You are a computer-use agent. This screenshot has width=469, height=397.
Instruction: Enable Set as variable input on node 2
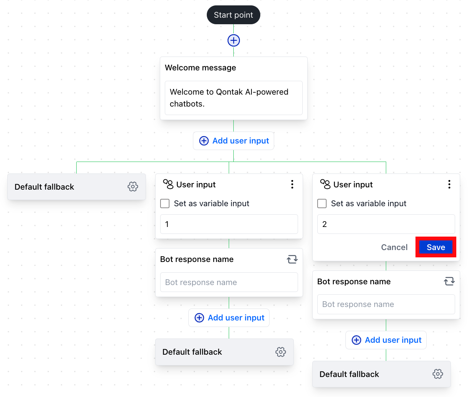click(322, 204)
